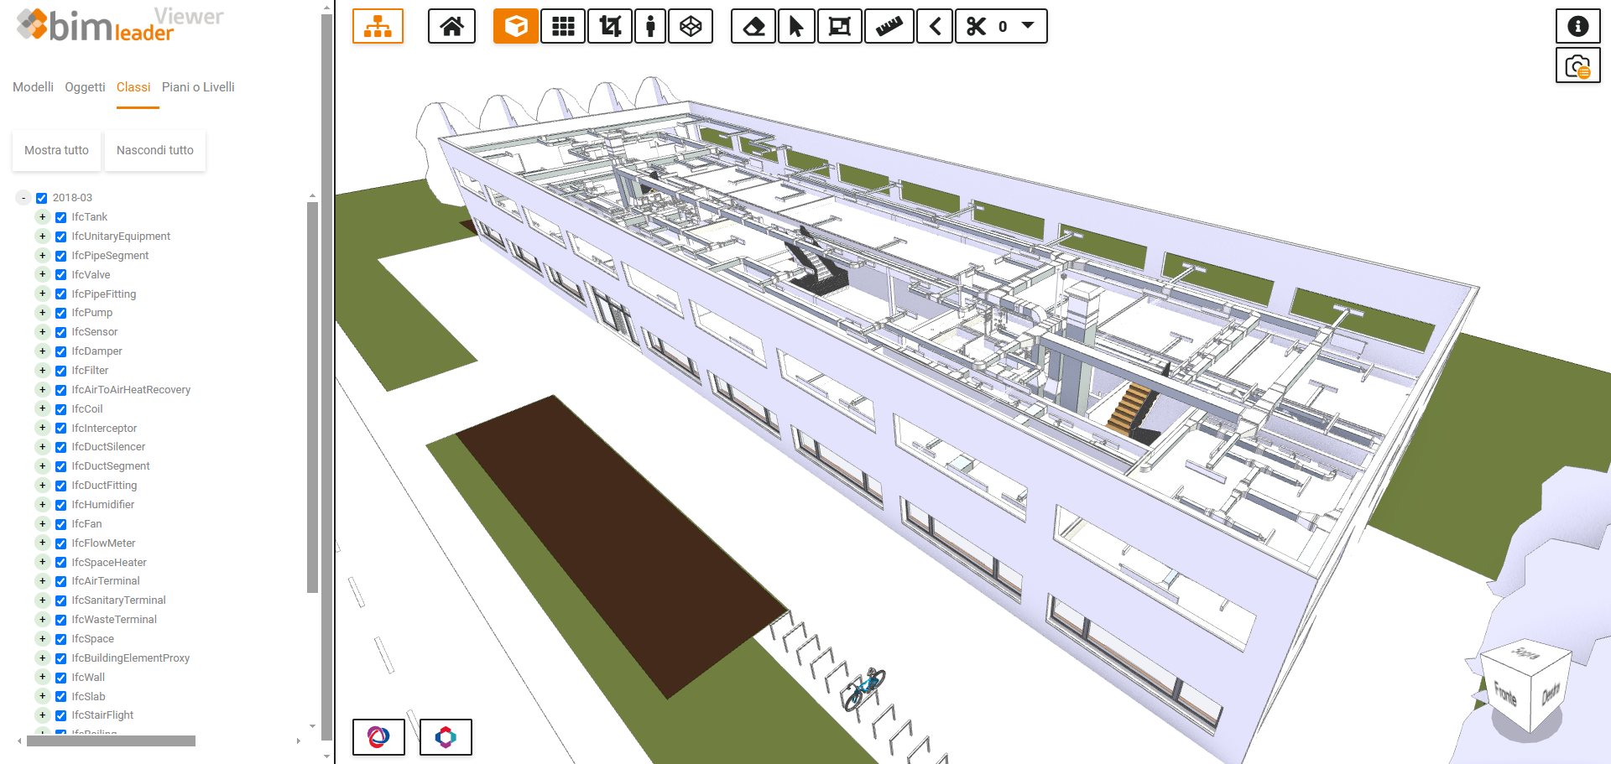Open the info button at top right
Viewport: 1611px width, 764px height.
pos(1577,27)
